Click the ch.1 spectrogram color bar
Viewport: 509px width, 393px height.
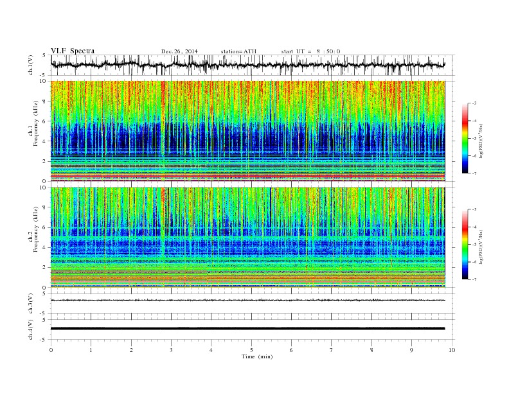(x=465, y=138)
